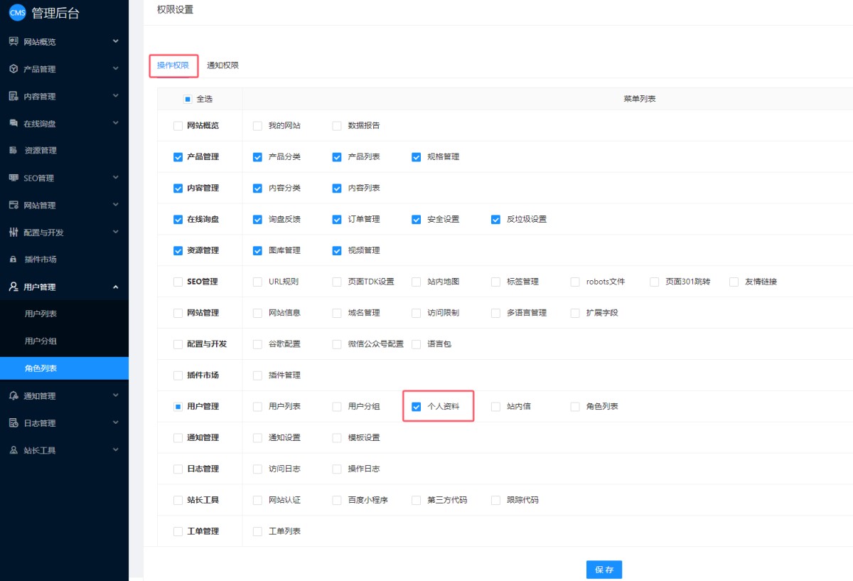Open 用户分组 in the sidebar
The image size is (853, 581).
point(41,341)
